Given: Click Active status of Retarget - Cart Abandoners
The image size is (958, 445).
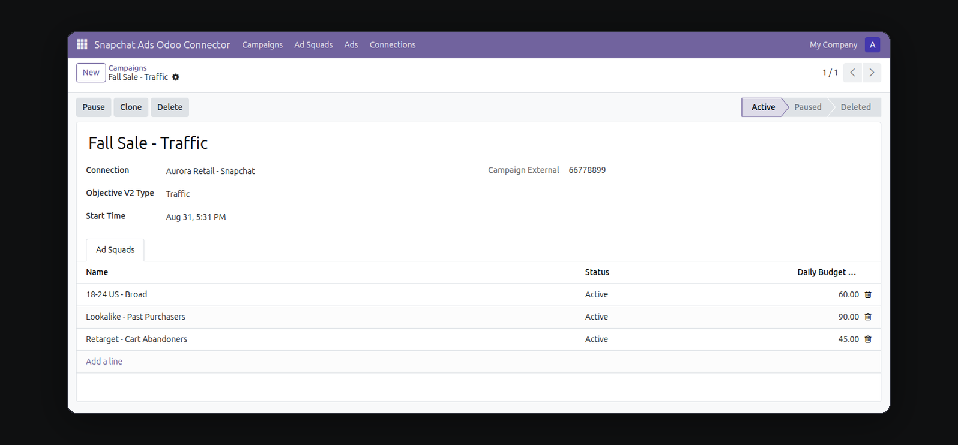Looking at the screenshot, I should coord(597,339).
